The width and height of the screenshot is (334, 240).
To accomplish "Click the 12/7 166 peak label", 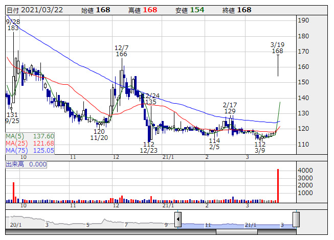I will [x=122, y=51].
